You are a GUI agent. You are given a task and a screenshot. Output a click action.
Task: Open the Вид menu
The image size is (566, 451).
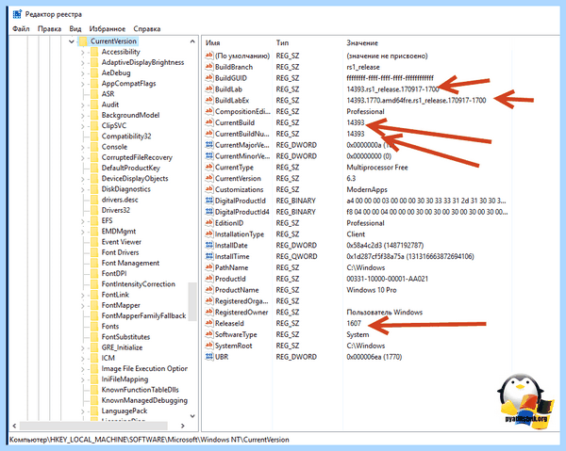pos(75,29)
